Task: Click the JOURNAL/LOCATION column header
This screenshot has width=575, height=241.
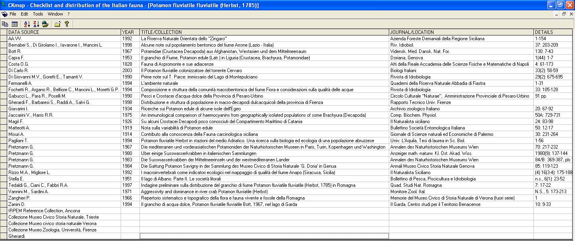Action: (x=461, y=32)
